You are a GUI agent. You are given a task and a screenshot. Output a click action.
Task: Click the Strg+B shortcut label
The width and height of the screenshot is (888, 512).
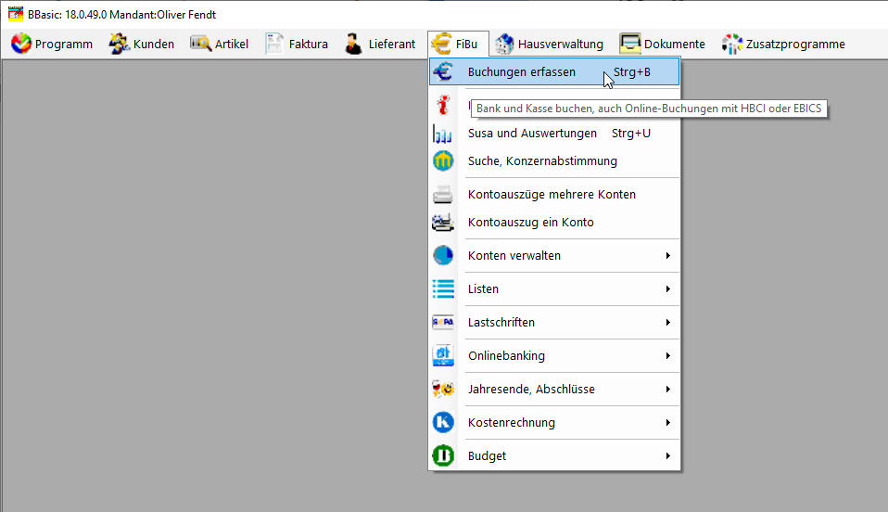click(x=631, y=72)
